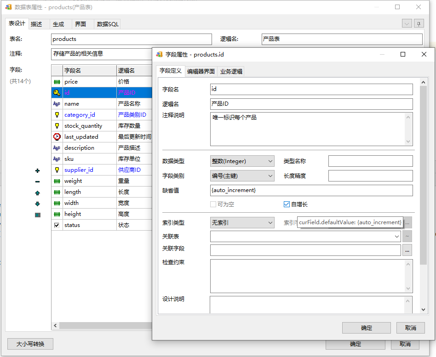Click the checkbox icon in status row
Viewport: 436px width, 357px height.
point(57,225)
